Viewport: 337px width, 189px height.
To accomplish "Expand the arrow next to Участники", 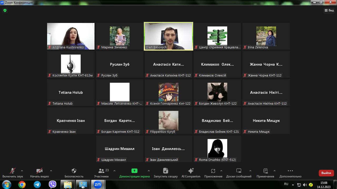I will coord(114,171).
